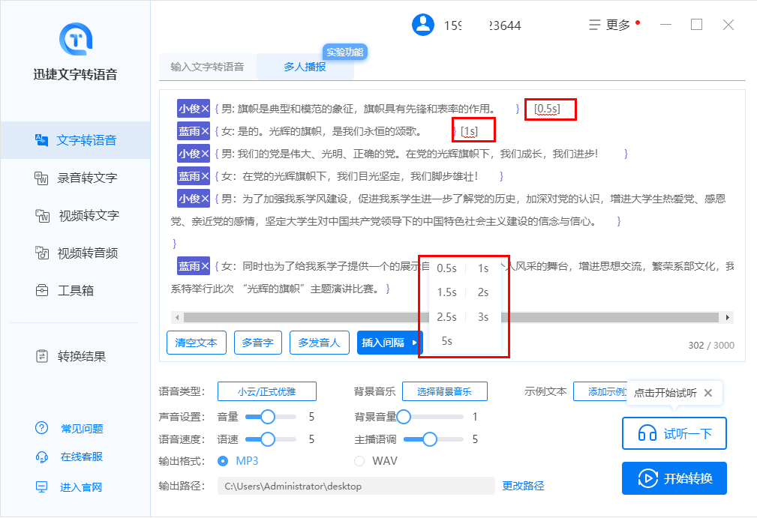
Task: Pick the 2s interval option
Action: pos(483,292)
